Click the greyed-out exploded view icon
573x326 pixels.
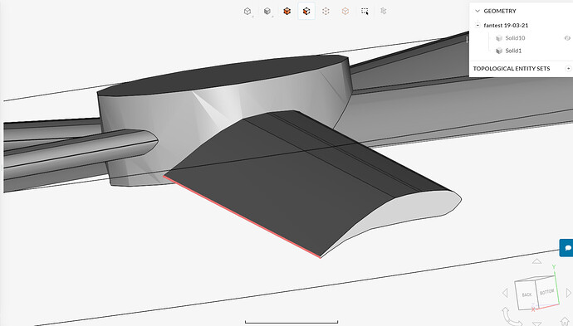pos(384,12)
